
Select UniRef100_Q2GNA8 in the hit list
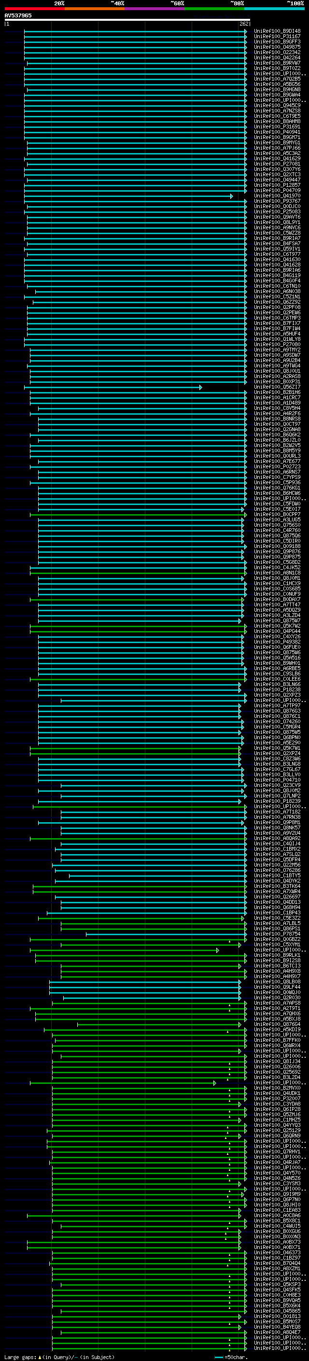pyautogui.click(x=277, y=430)
